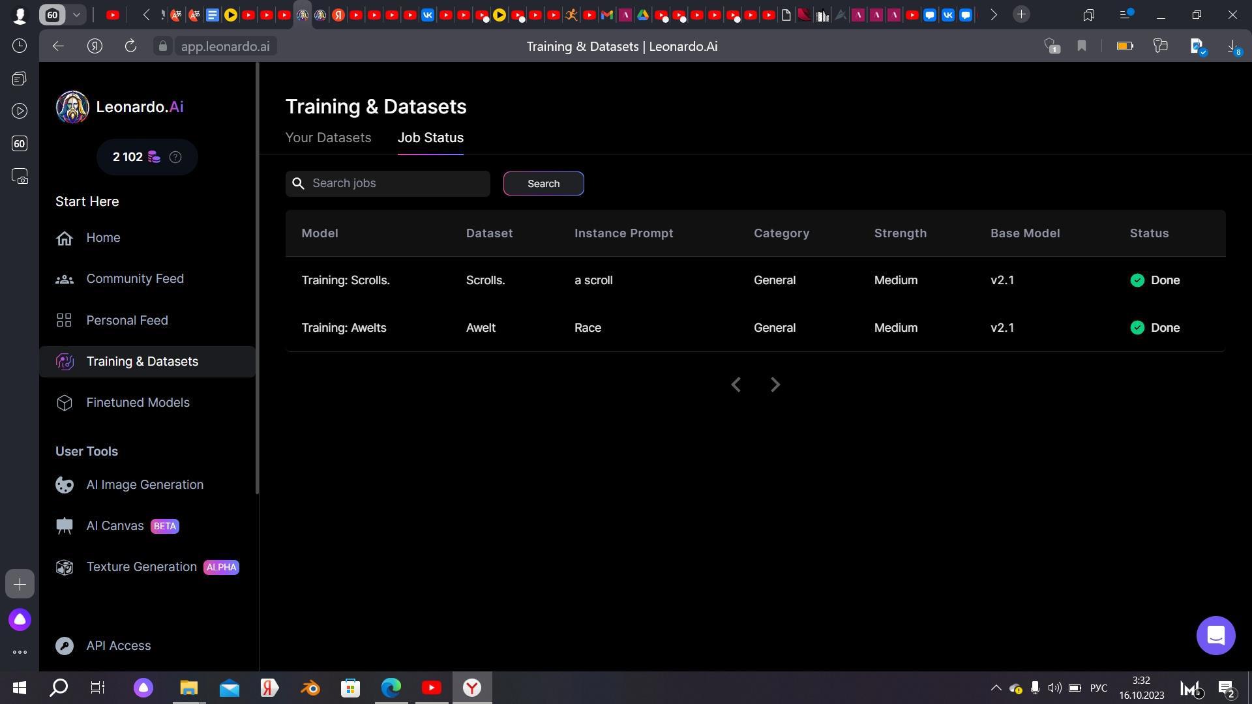Switch to Your Datasets tab
Image resolution: width=1252 pixels, height=704 pixels.
(328, 138)
